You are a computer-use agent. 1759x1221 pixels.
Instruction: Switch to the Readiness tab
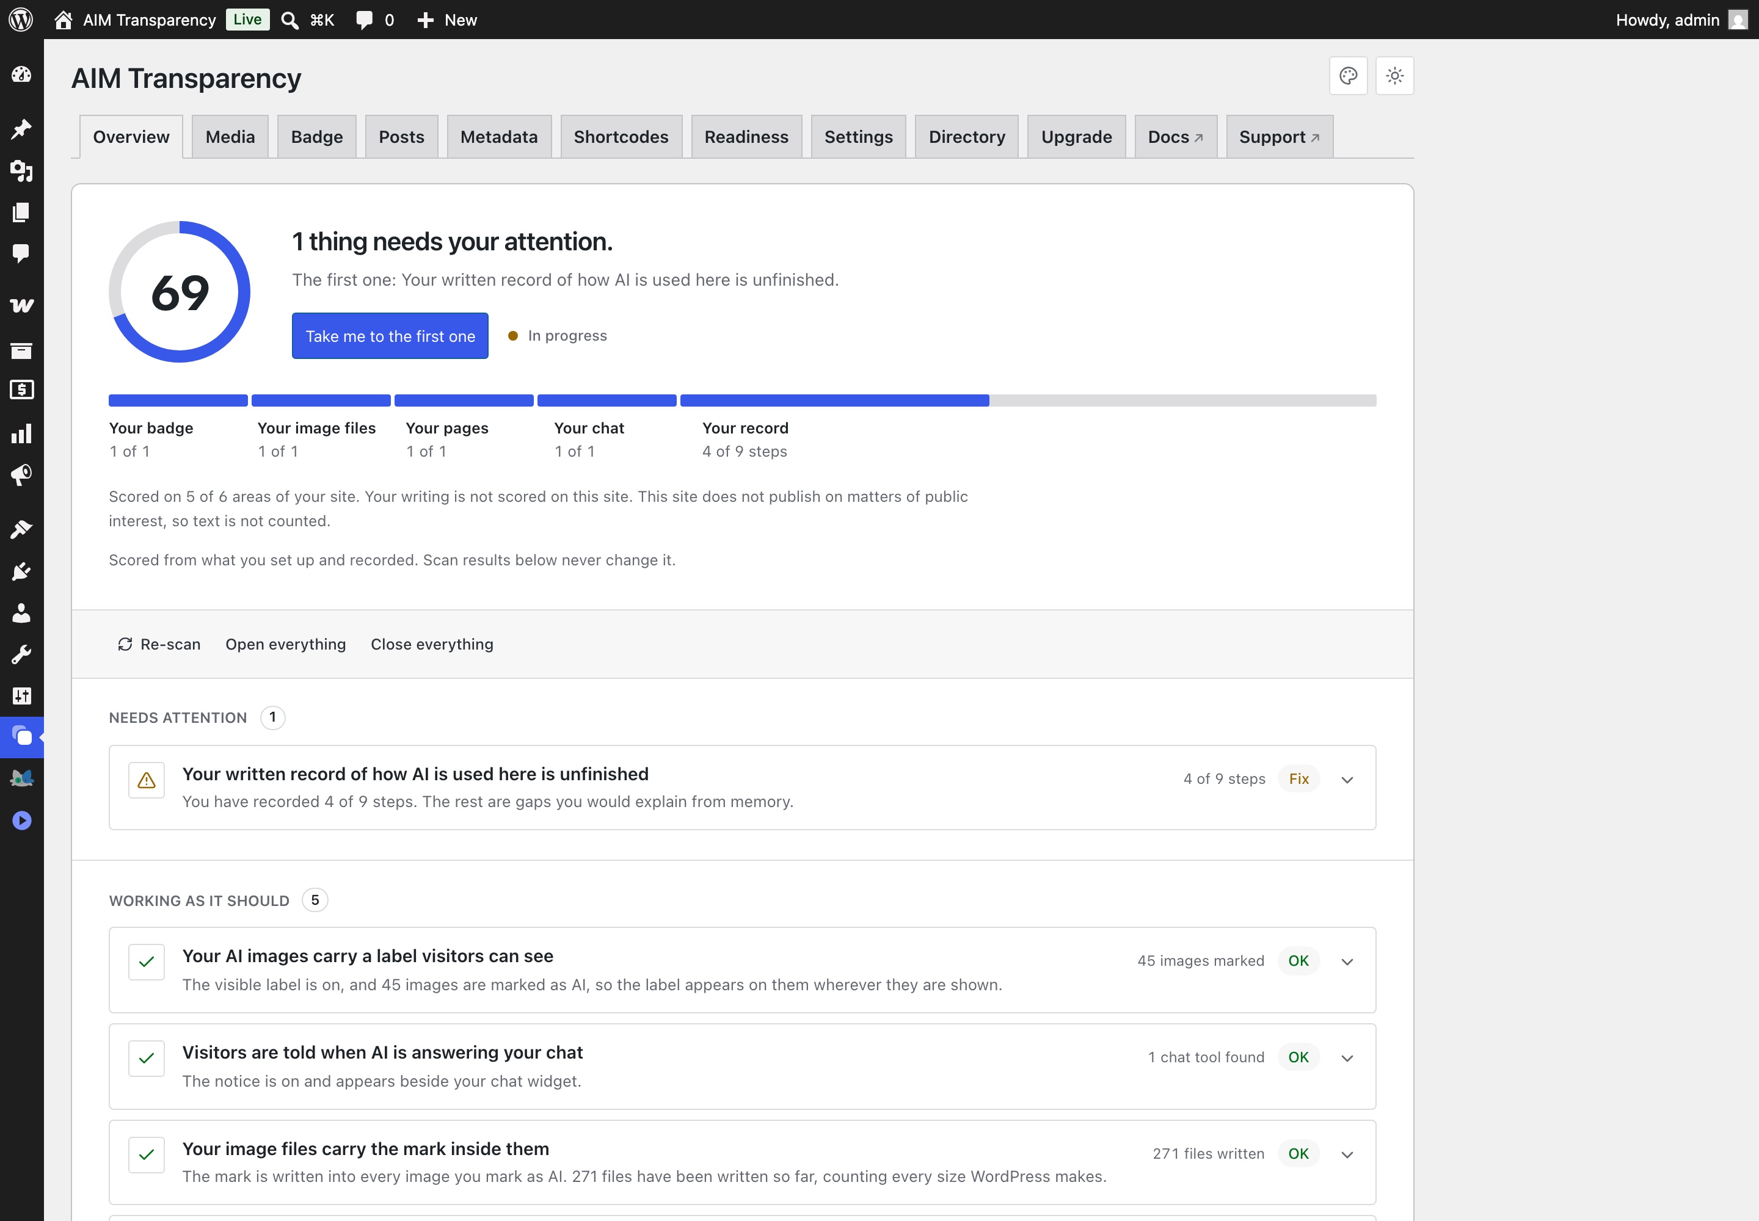(x=746, y=137)
